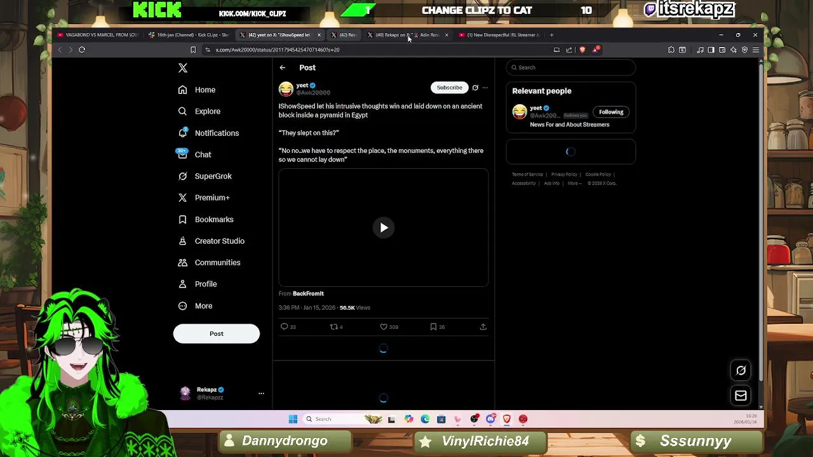Viewport: 813px width, 457px height.
Task: Open yeet's profile from the post handle
Action: [313, 93]
